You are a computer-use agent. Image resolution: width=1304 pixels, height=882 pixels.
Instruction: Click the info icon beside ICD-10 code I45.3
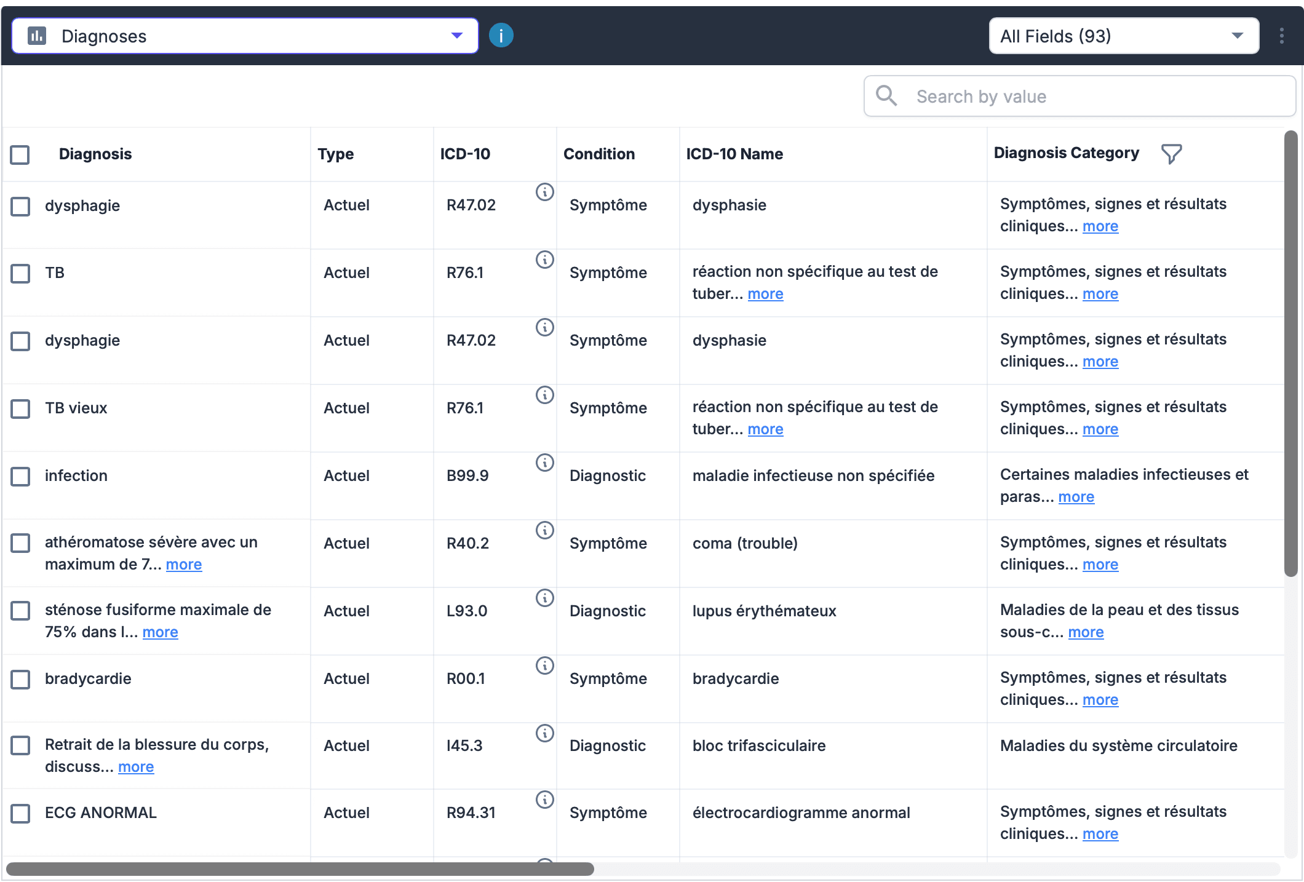click(x=544, y=733)
